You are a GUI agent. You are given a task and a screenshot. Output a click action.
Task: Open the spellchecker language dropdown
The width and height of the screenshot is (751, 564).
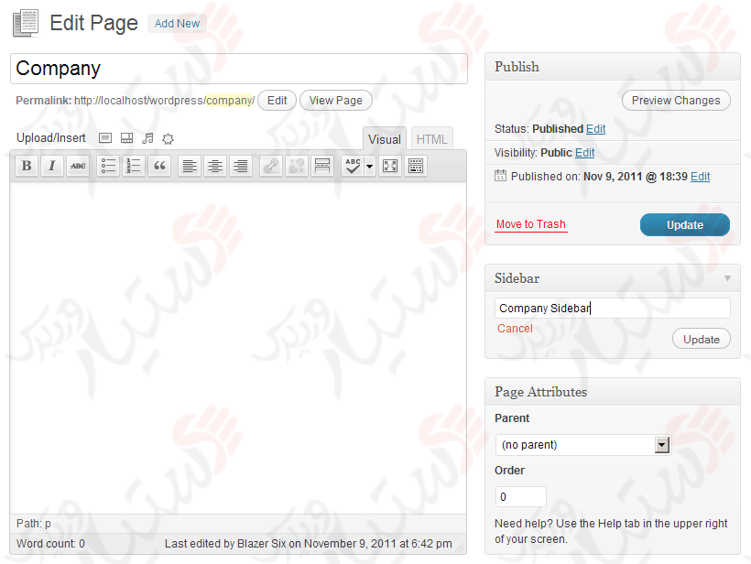[x=369, y=166]
